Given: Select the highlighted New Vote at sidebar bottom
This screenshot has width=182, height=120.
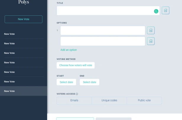Looking at the screenshot, I should pos(24,91).
